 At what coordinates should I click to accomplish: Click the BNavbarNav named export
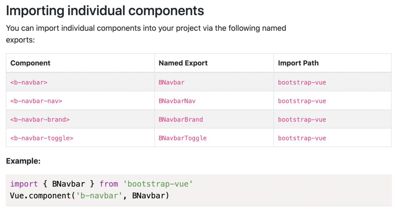click(177, 101)
